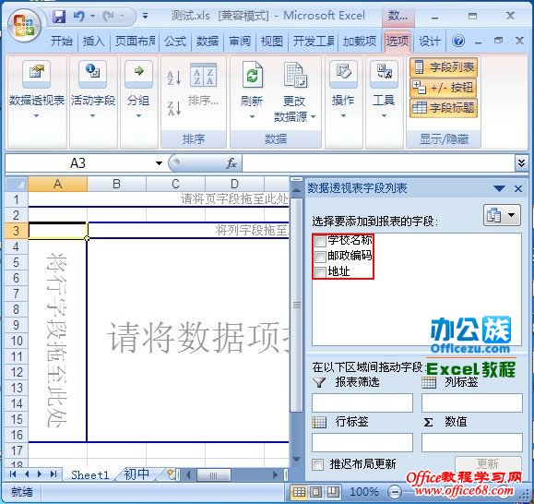Open the Quick Access Toolbar customize dropdown
Viewport: 534px width, 504px height.
[145, 16]
